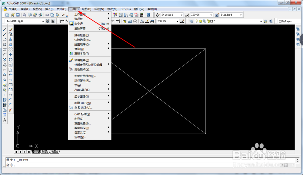Select the Circle drawing tool
This screenshot has width=303, height=175.
pos(5,60)
